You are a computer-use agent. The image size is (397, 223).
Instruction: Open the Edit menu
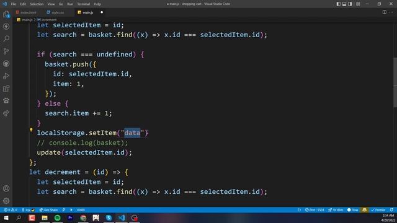[23, 4]
